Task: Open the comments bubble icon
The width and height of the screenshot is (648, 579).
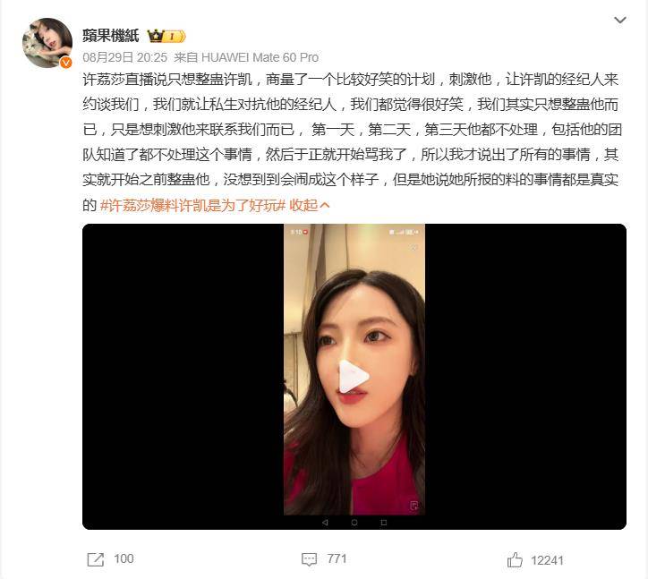Action: [309, 559]
